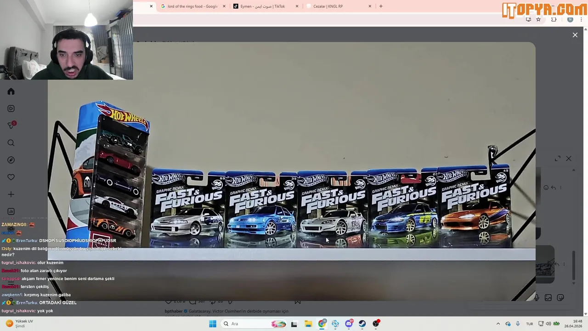This screenshot has width=588, height=331.
Task: Open the Chrome three-dot menu
Action: point(581,19)
